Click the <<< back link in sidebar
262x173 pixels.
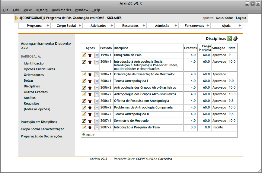point(24,48)
